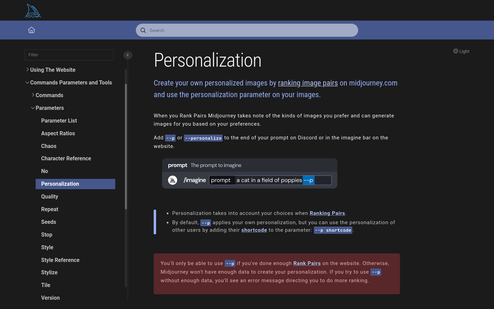Follow the Rank Pairs link in the warning

[x=307, y=263]
